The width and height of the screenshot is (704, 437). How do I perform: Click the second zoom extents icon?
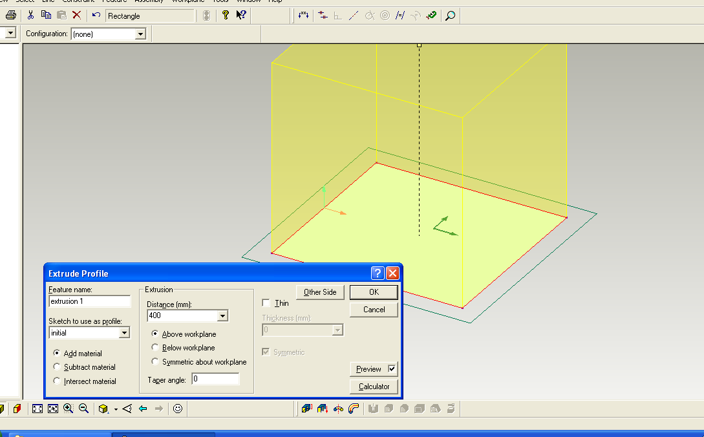click(53, 409)
